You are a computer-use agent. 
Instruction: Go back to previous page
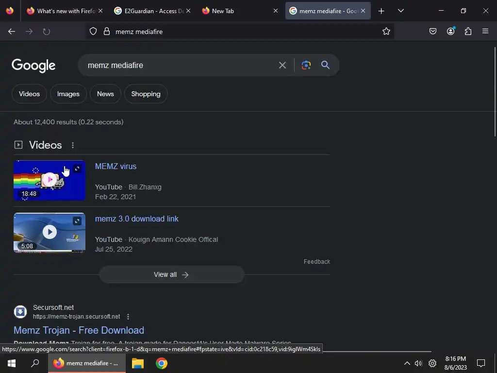click(x=12, y=32)
